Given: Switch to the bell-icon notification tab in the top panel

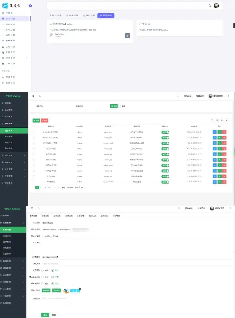Looking at the screenshot, I should 89,15.
